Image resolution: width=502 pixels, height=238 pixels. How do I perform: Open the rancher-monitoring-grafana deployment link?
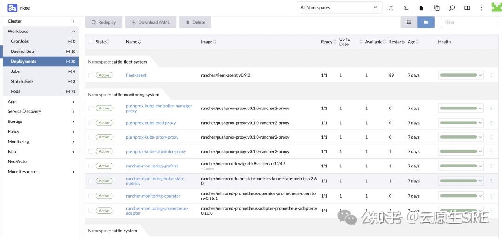152,166
